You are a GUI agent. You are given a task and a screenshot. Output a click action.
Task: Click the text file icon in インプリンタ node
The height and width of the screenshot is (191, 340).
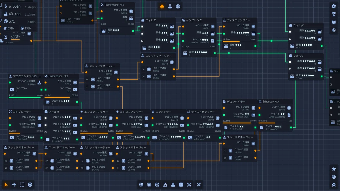[212, 40]
